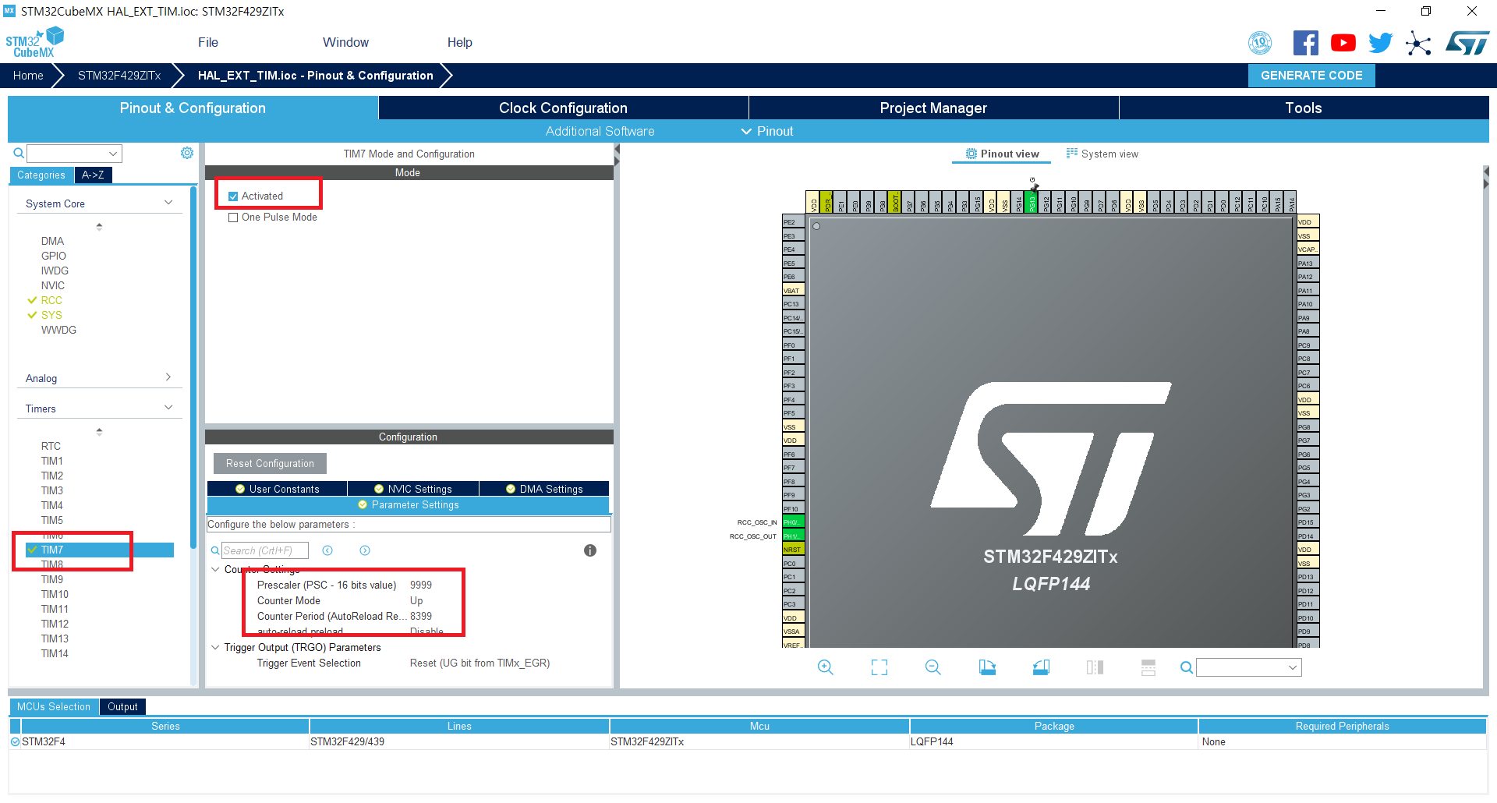Rotate the chip view counter-clockwise

(x=1041, y=667)
